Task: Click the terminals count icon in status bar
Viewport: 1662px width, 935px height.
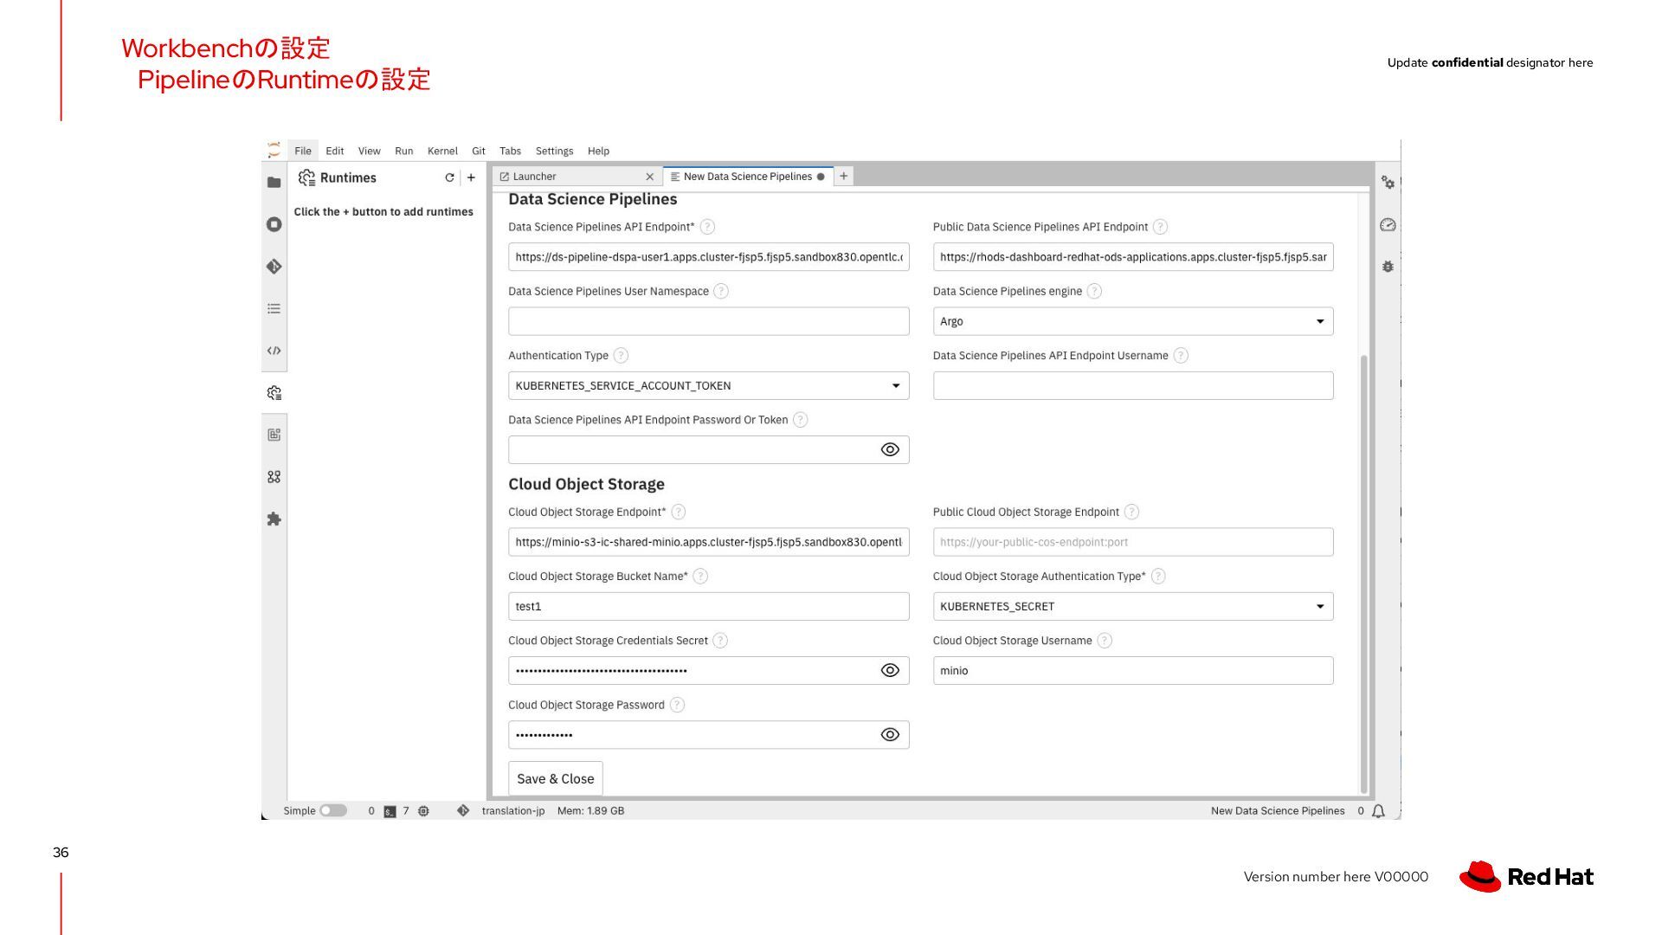Action: [390, 811]
